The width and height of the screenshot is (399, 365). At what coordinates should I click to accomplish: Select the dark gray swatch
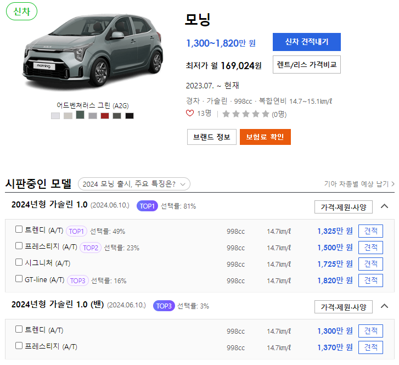(117, 116)
